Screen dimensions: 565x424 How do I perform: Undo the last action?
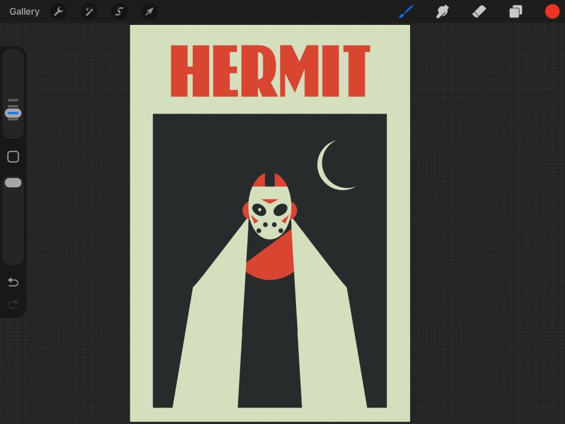tap(13, 282)
